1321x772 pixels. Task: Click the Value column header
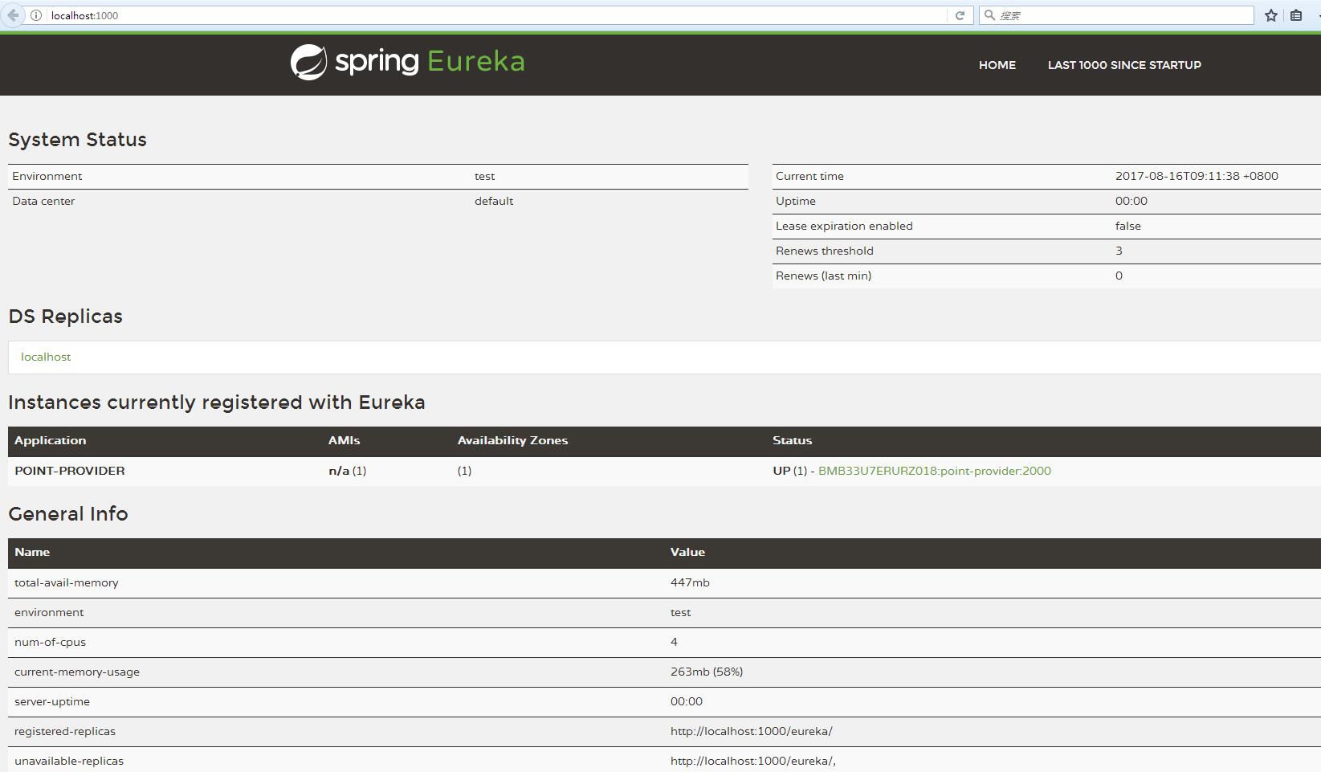coord(687,552)
